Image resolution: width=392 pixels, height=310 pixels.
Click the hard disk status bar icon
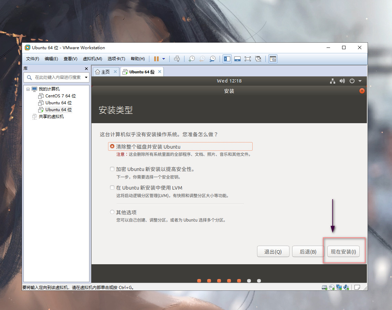tap(325, 288)
